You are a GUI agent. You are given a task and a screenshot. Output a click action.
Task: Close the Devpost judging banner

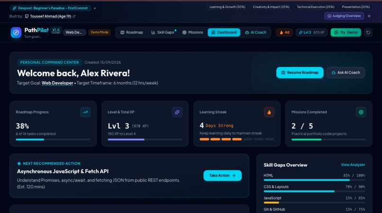coord(369,16)
